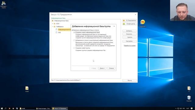
Task: Open the notification center icon
Action: [x=192, y=108]
